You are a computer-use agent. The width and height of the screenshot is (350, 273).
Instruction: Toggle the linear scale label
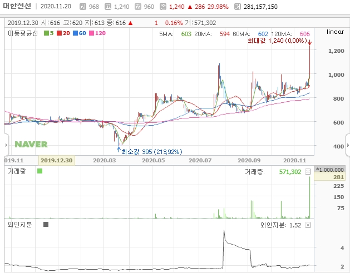click(x=335, y=32)
